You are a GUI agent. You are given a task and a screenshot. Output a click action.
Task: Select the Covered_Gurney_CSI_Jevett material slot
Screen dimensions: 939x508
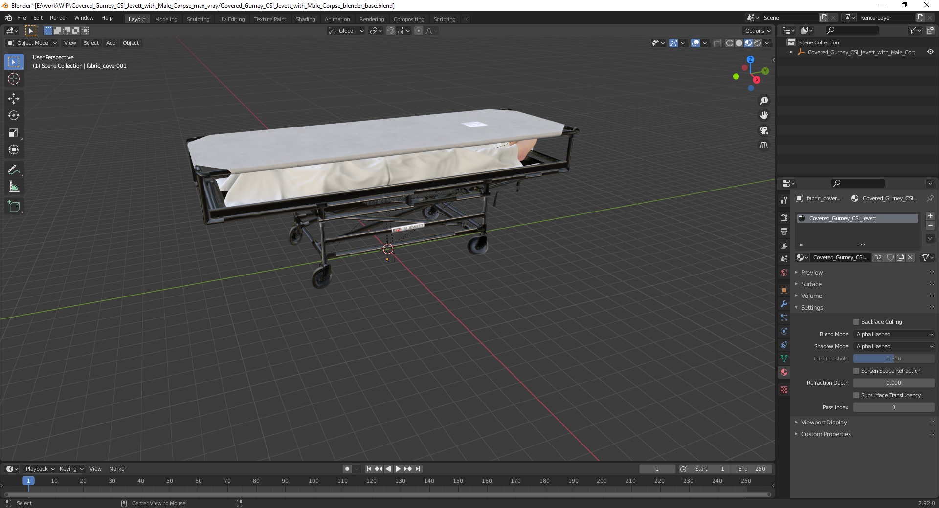[857, 218]
